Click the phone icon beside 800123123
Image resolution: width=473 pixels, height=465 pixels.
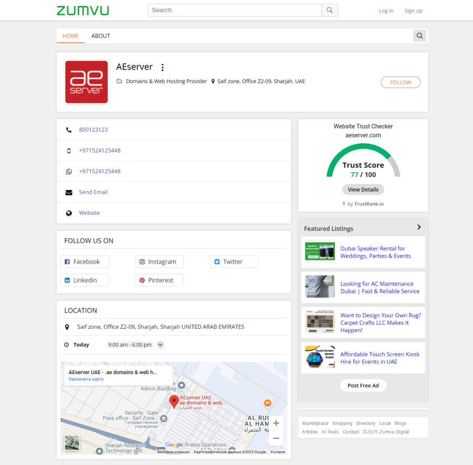point(69,130)
